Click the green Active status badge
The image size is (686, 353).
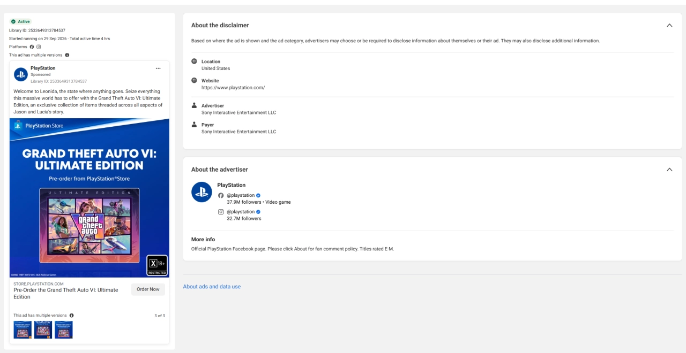(21, 21)
